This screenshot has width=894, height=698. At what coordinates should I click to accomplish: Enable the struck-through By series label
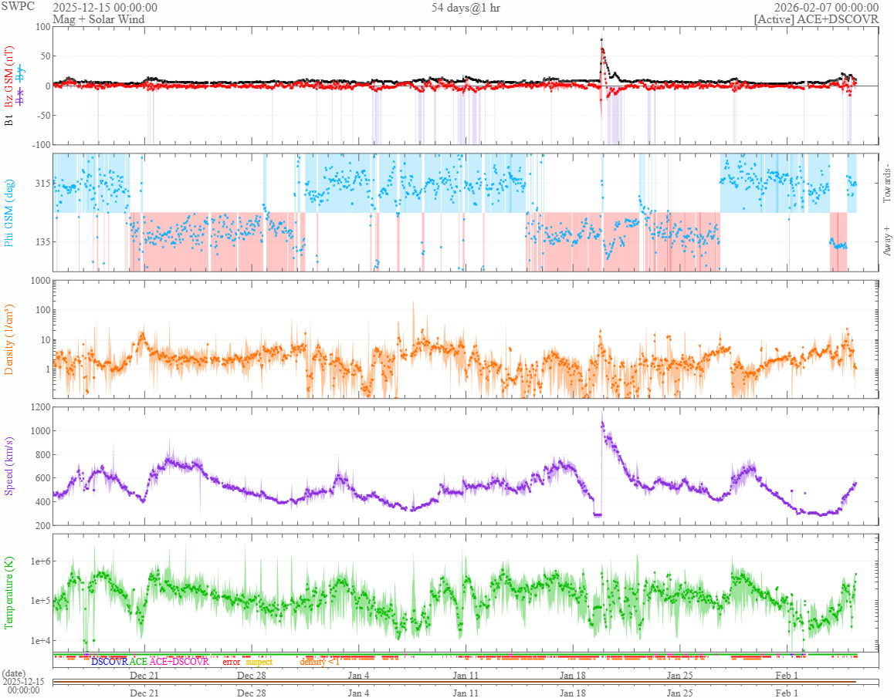pyautogui.click(x=21, y=74)
